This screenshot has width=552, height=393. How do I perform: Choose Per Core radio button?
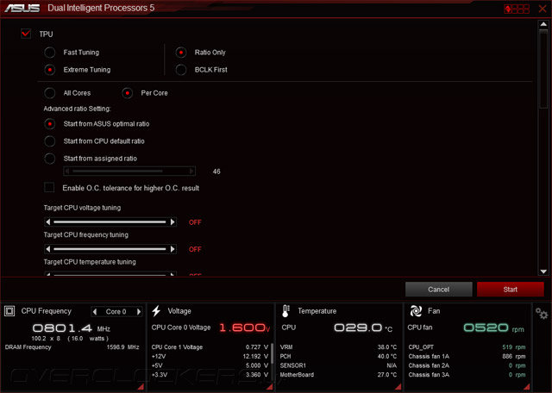click(127, 93)
